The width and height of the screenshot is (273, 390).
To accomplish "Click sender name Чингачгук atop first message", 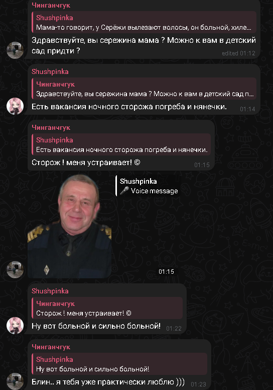I will point(51,5).
